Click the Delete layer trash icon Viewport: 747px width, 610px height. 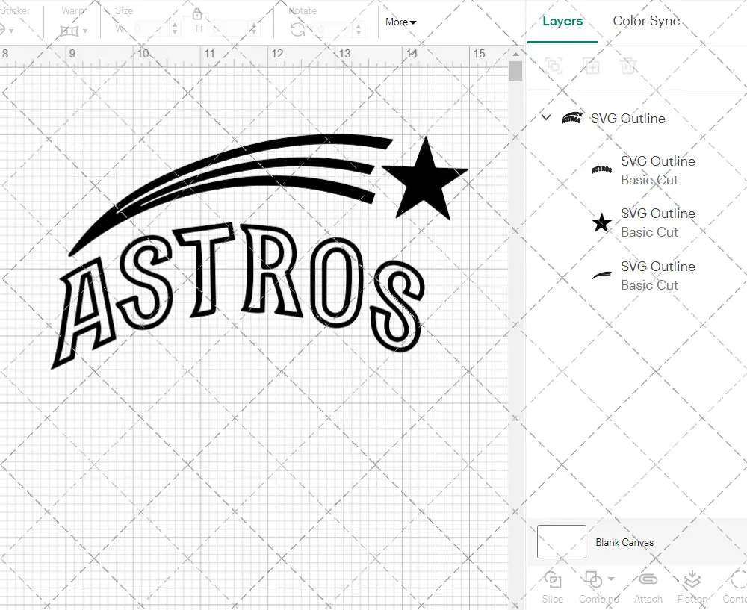click(628, 65)
